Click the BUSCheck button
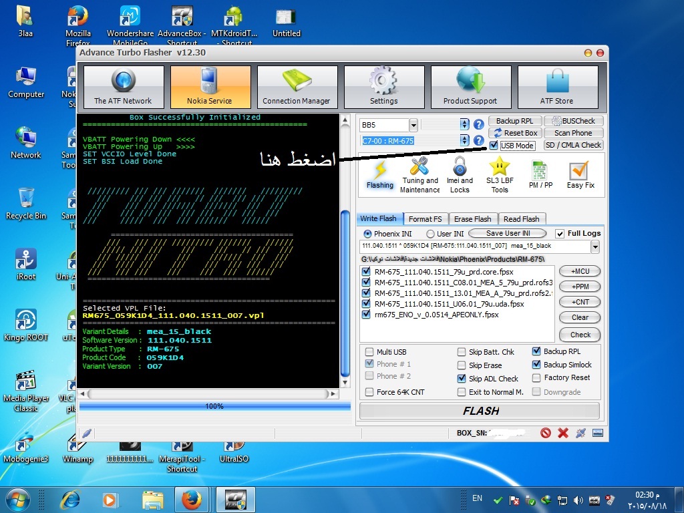The height and width of the screenshot is (513, 684). point(574,121)
